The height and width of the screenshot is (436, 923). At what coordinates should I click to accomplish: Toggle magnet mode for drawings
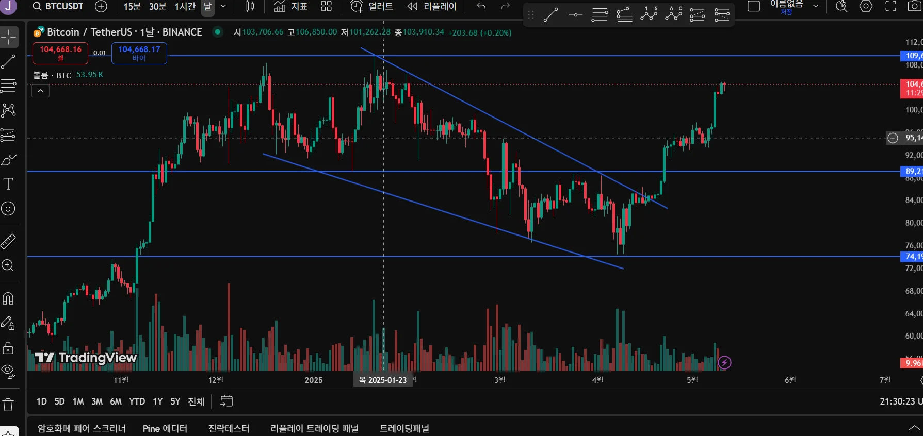point(9,298)
